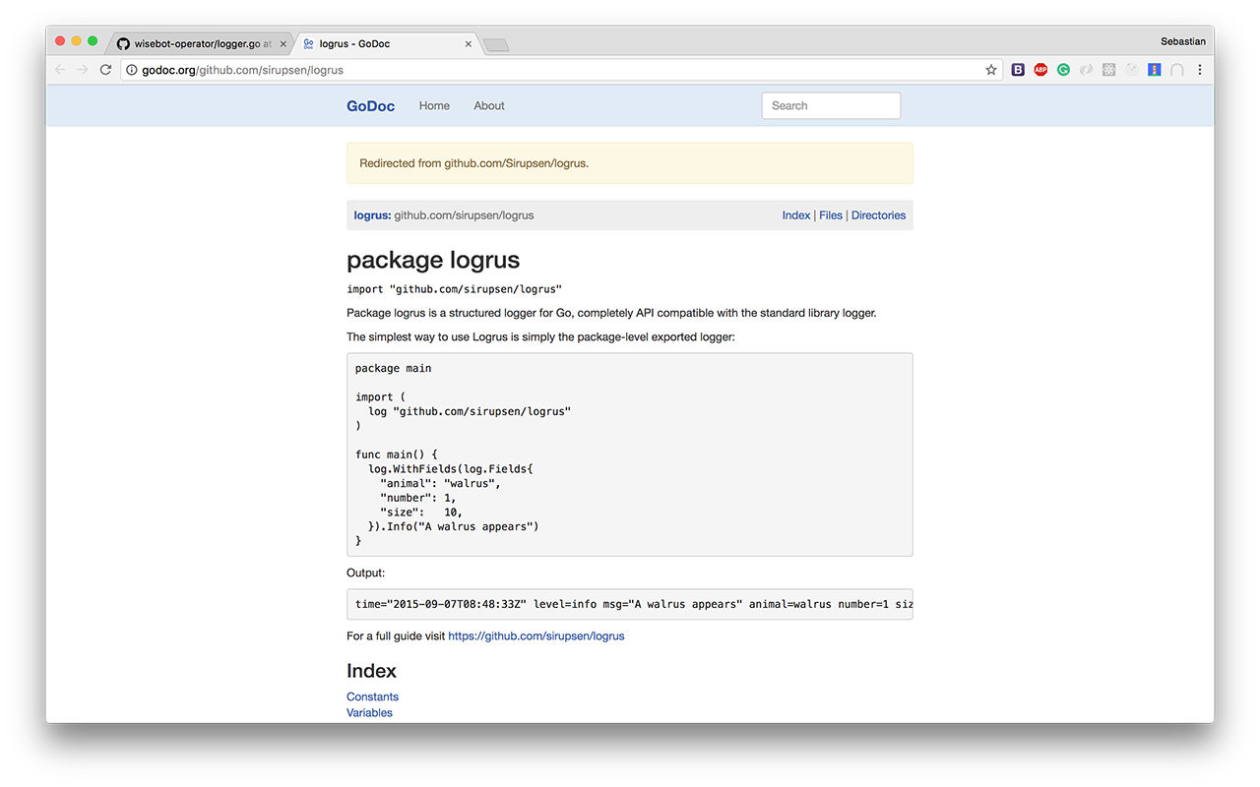Viewport: 1260px width, 787px height.
Task: Bookmark this page with the star icon
Action: coord(991,70)
